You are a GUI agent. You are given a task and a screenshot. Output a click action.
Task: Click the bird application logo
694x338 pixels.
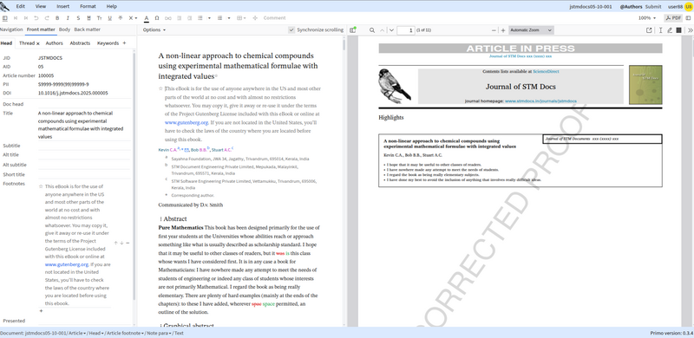pyautogui.click(x=4, y=6)
